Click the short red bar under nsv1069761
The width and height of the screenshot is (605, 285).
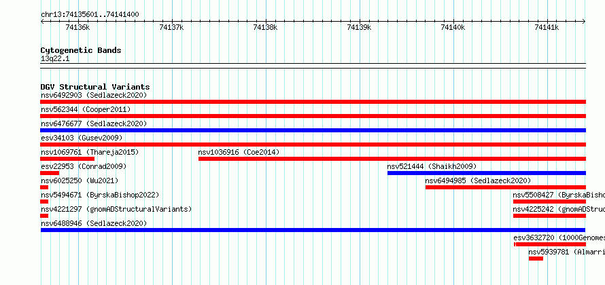tap(67, 159)
